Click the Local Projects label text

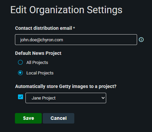coord(40,73)
